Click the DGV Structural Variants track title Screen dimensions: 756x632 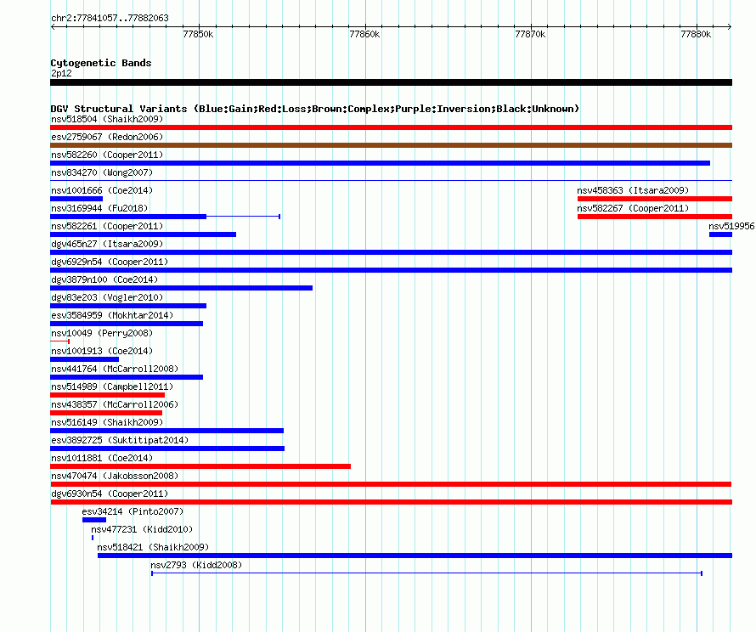[x=315, y=109]
